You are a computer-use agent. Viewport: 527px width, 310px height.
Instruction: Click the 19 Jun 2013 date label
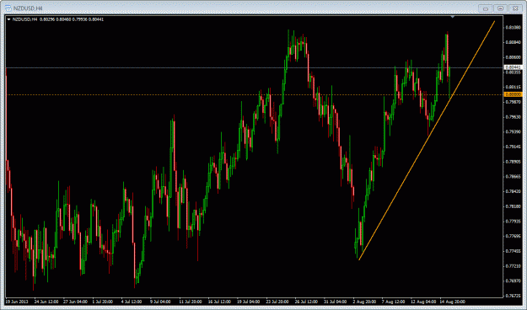pos(17,302)
